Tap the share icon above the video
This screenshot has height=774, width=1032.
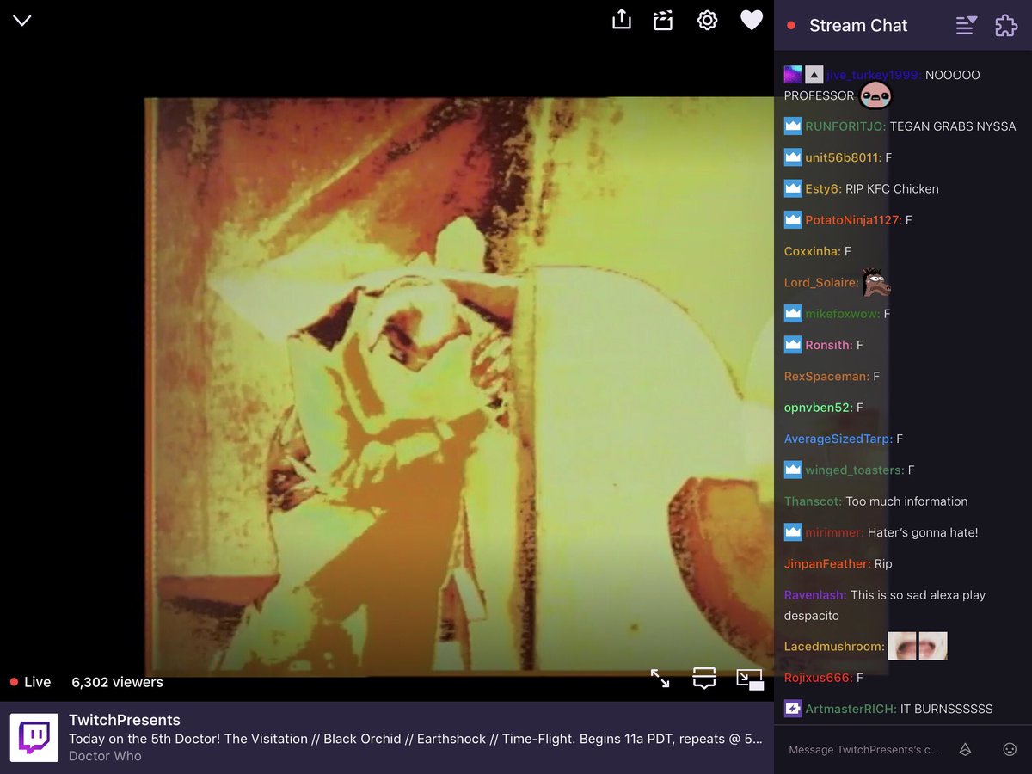pyautogui.click(x=622, y=20)
